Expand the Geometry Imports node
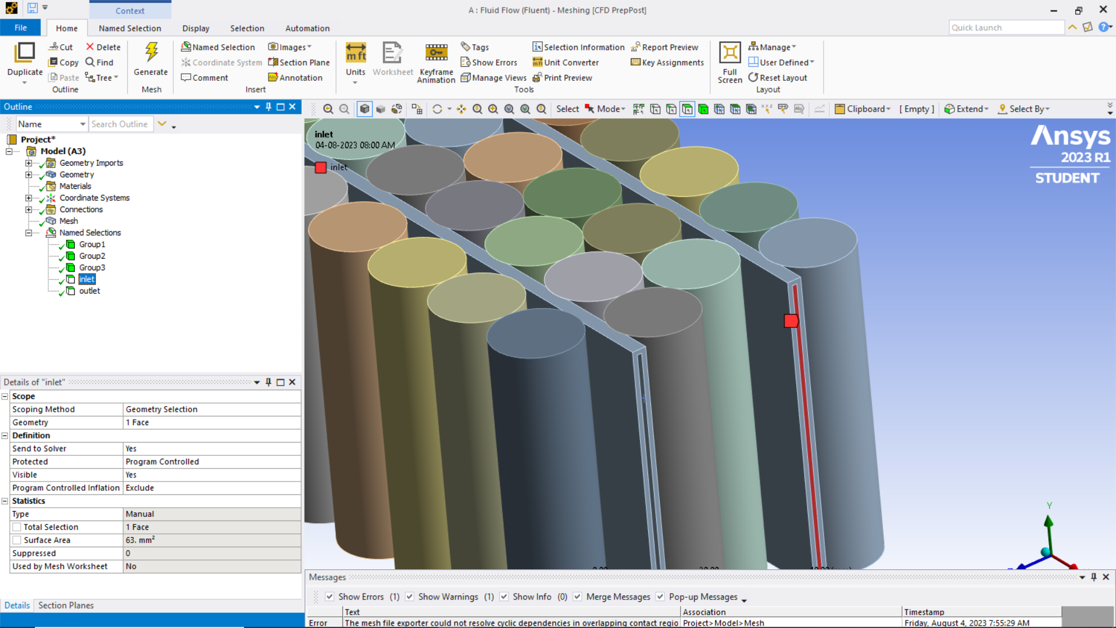The image size is (1116, 628). (28, 163)
